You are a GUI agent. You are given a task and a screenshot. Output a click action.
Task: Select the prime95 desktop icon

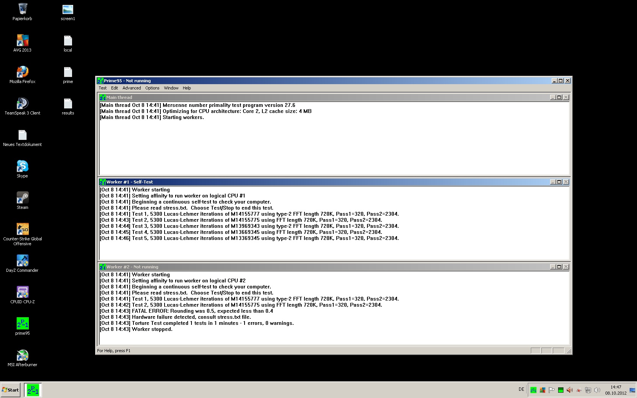click(22, 326)
